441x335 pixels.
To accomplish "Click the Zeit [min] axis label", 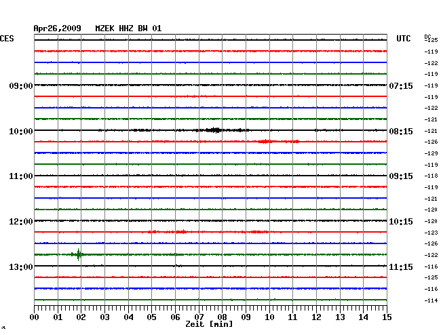I will [209, 325].
